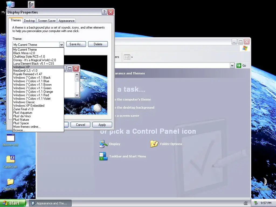Select More themes online... entry
The image size is (276, 207).
click(38, 127)
